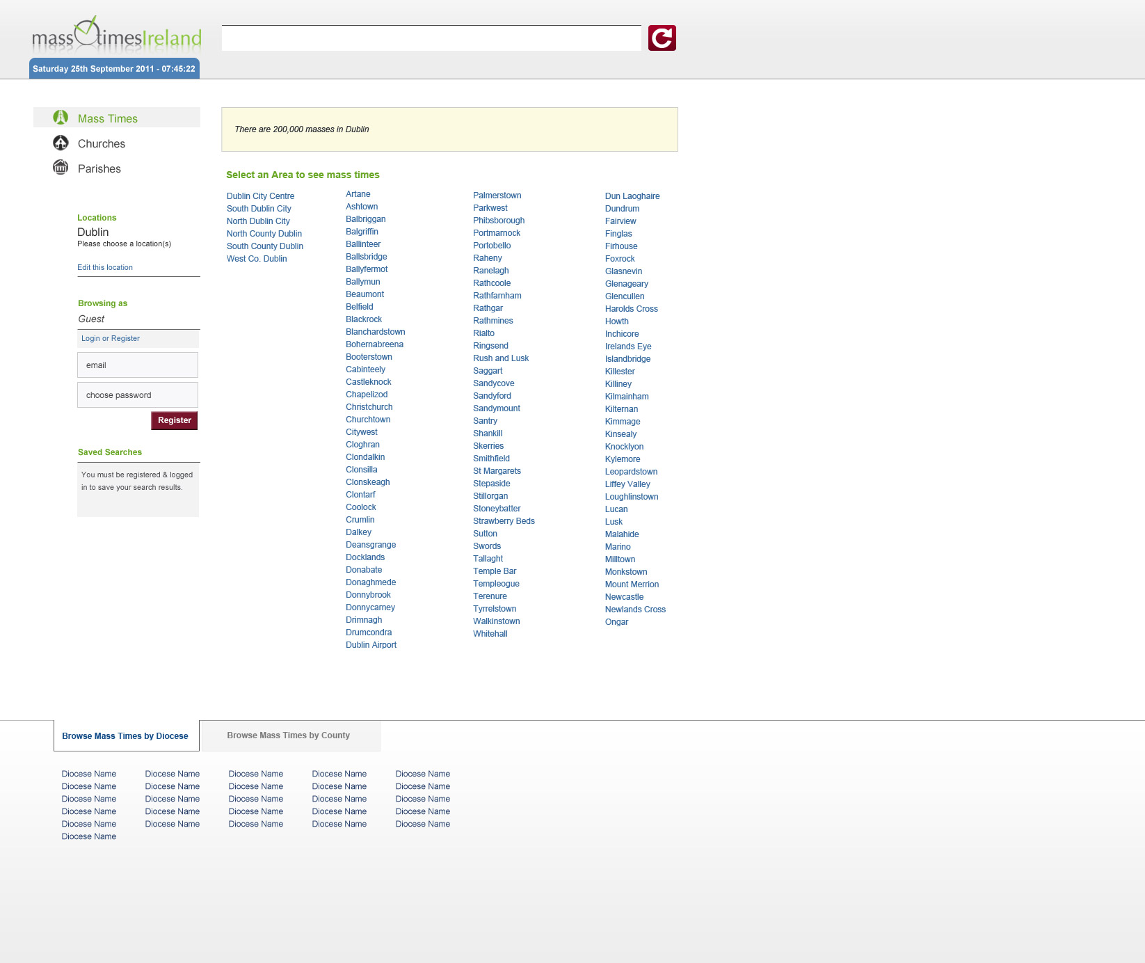Click Edit this location link

105,267
